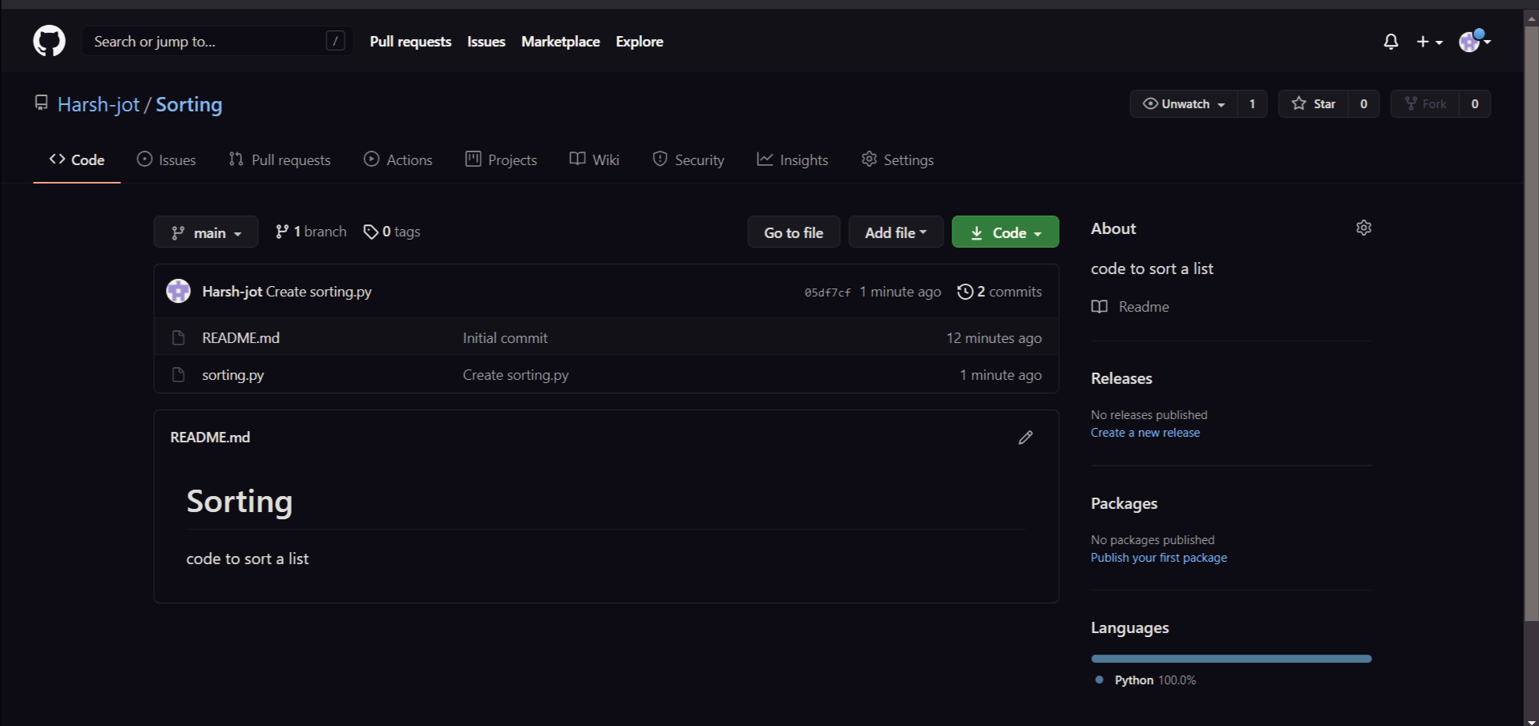Expand the main branch selector

[x=206, y=232]
